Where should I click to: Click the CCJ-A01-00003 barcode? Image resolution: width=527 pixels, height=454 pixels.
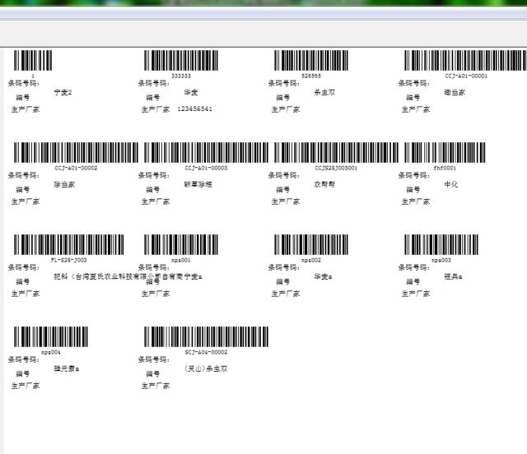(206, 153)
